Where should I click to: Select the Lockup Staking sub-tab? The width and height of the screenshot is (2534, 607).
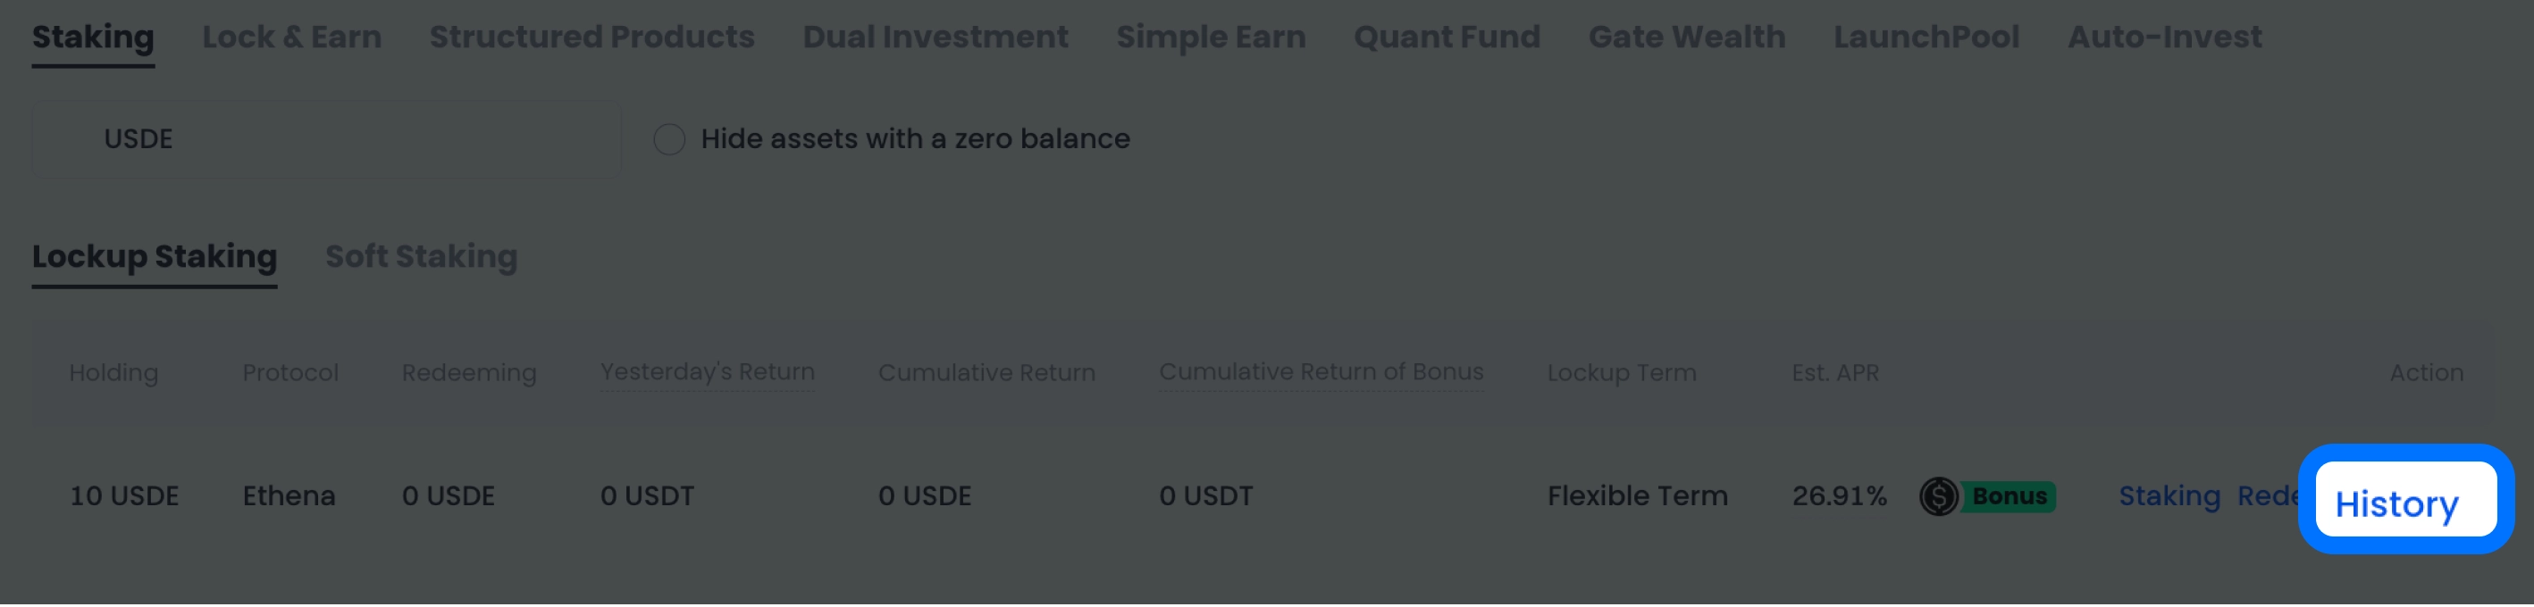click(155, 256)
